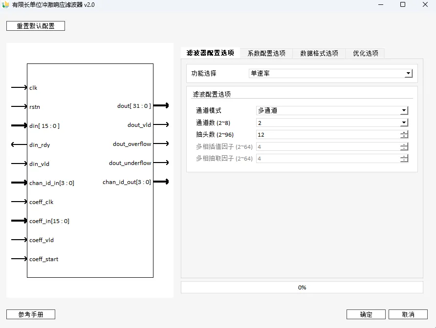Click the dout[ 31 : 0 ] port label

coord(134,106)
